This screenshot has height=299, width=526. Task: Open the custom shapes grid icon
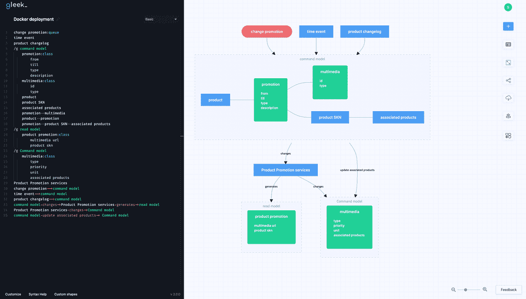(x=508, y=135)
